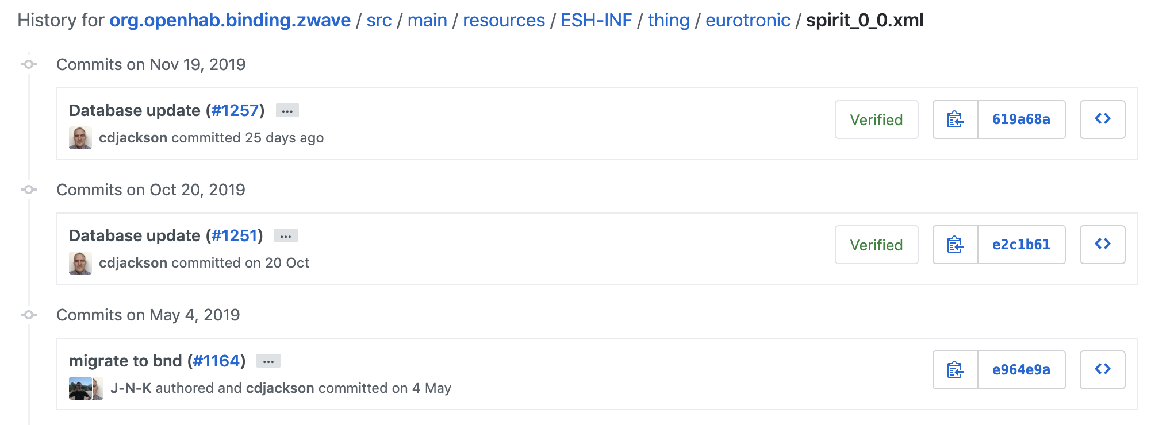This screenshot has width=1151, height=425.
Task: Open commit hash e964e9a
Action: [x=1021, y=370]
